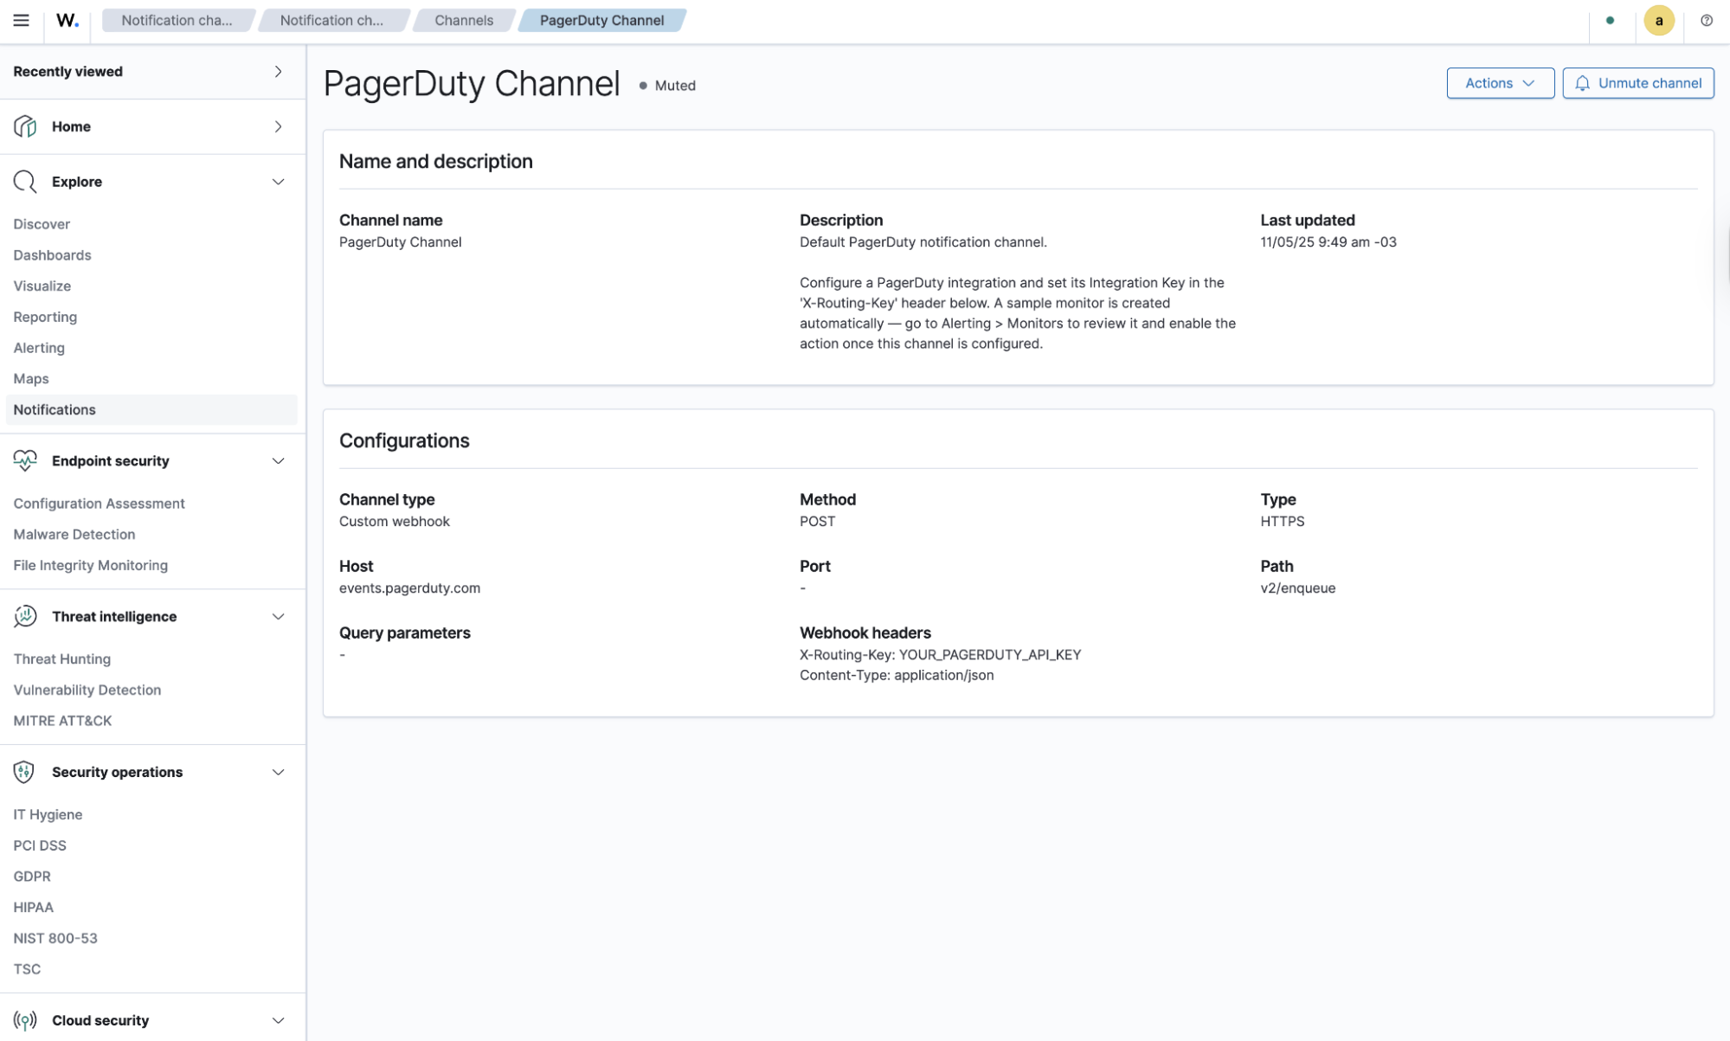1730x1041 pixels.
Task: Click the PagerDuty Channel page title
Action: (472, 84)
